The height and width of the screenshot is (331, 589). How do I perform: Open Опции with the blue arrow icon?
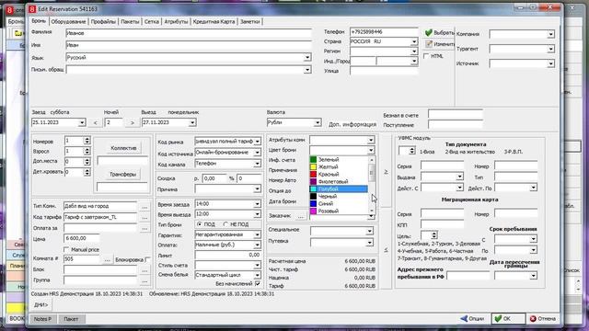coord(472,319)
